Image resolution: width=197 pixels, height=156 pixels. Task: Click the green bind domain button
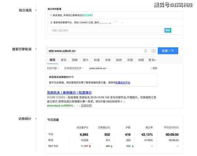(168, 30)
